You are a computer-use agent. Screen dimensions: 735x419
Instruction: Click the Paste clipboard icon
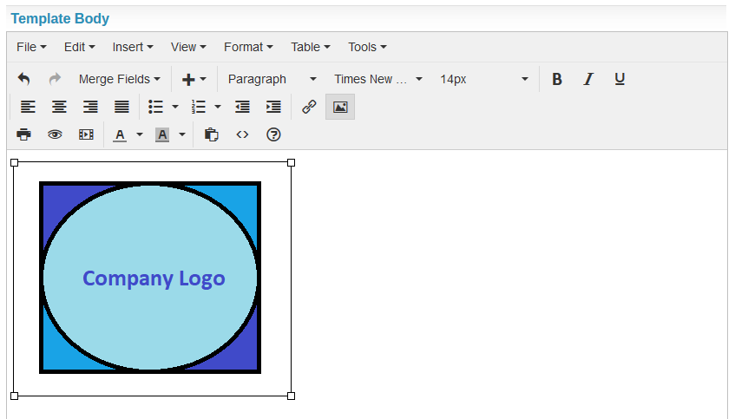click(211, 134)
